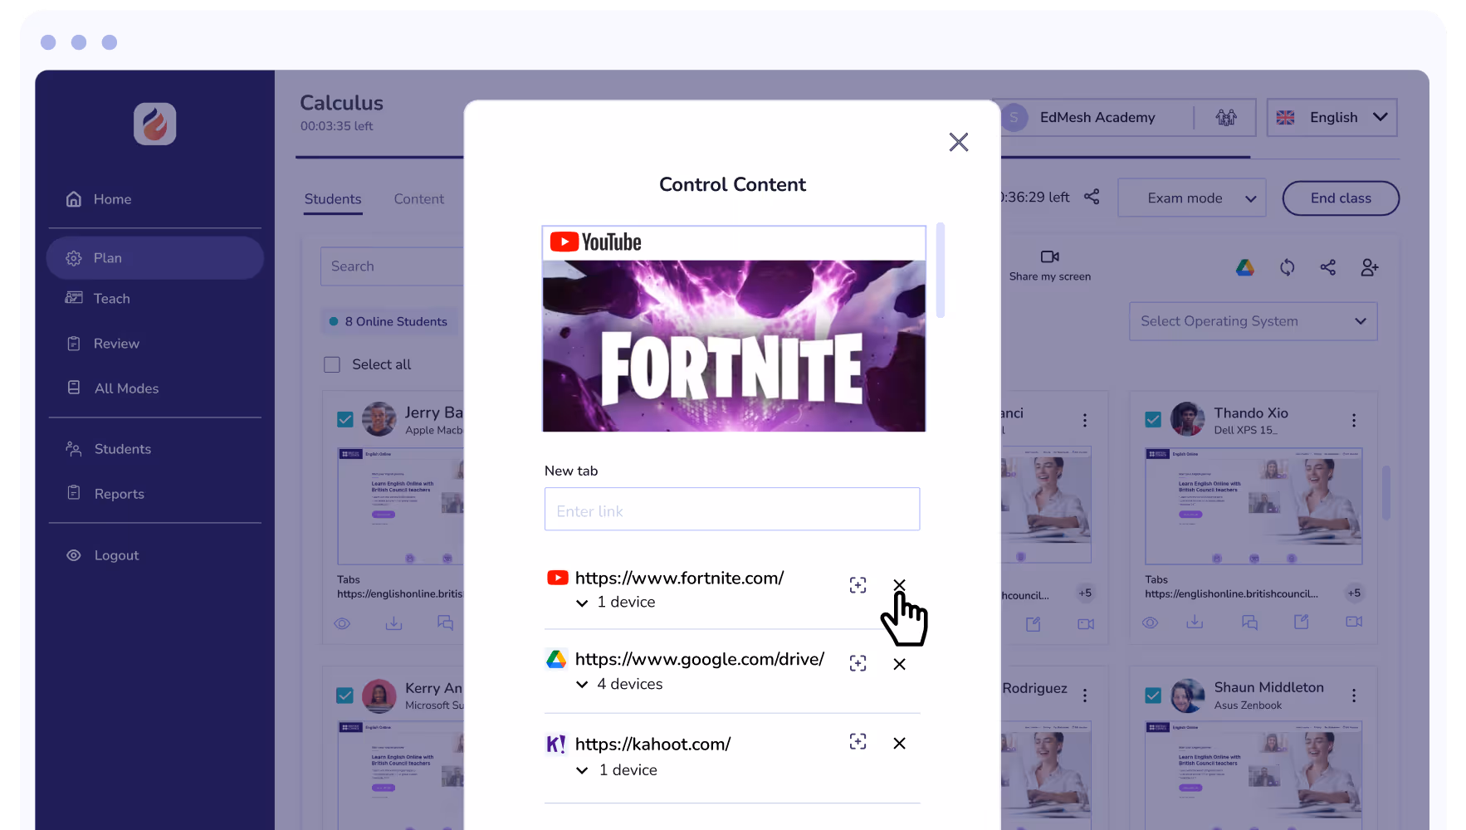
Task: Click download icon on Jerry's card
Action: pyautogui.click(x=393, y=623)
